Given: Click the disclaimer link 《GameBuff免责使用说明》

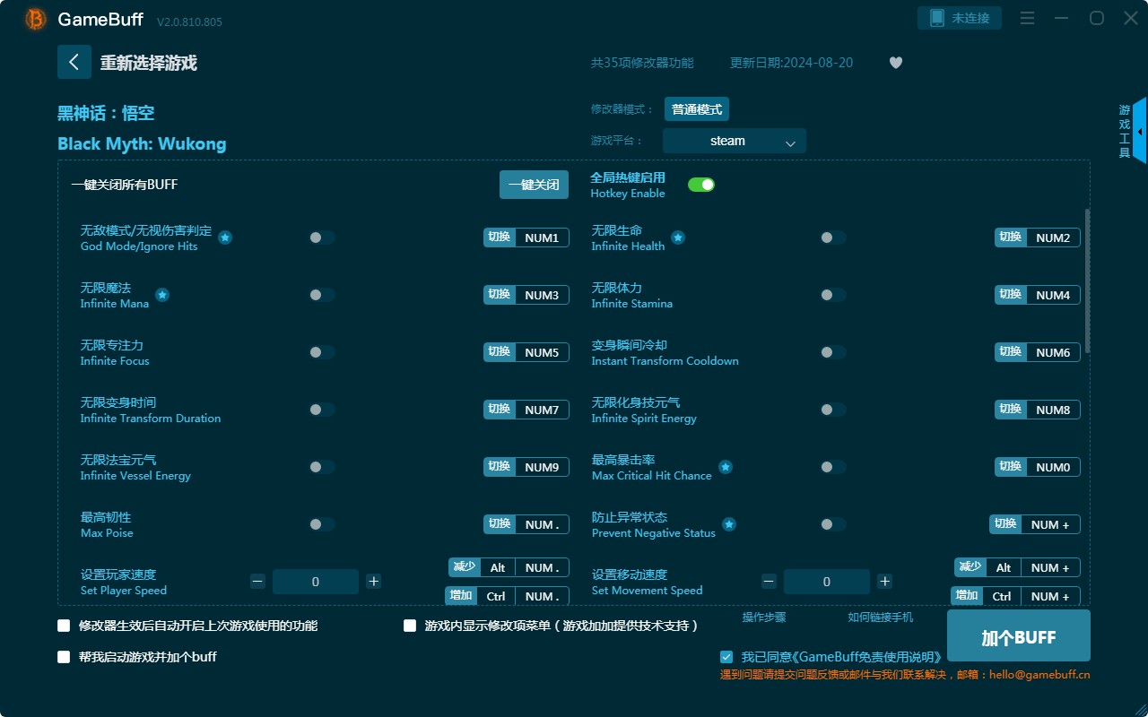Looking at the screenshot, I should click(x=867, y=657).
